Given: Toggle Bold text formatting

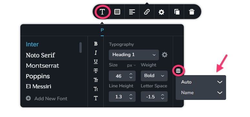Looking at the screenshot, I should point(96,44).
